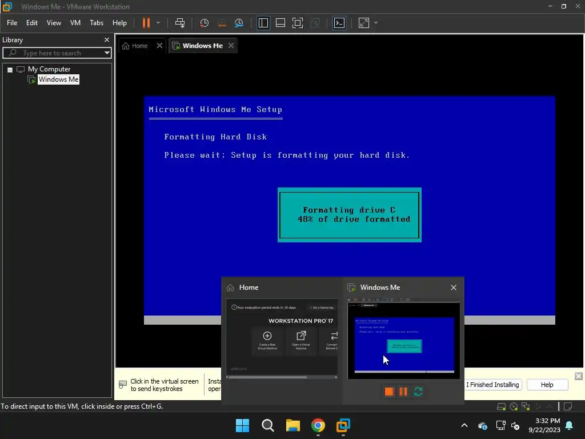This screenshot has height=439, width=585.
Task: Collapse the My Computer tree node
Action: (10, 69)
